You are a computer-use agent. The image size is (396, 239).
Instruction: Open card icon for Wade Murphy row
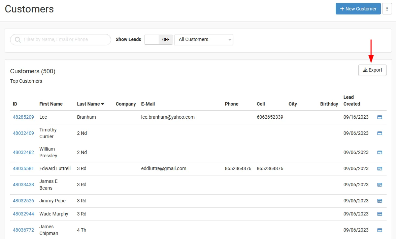coord(379,214)
